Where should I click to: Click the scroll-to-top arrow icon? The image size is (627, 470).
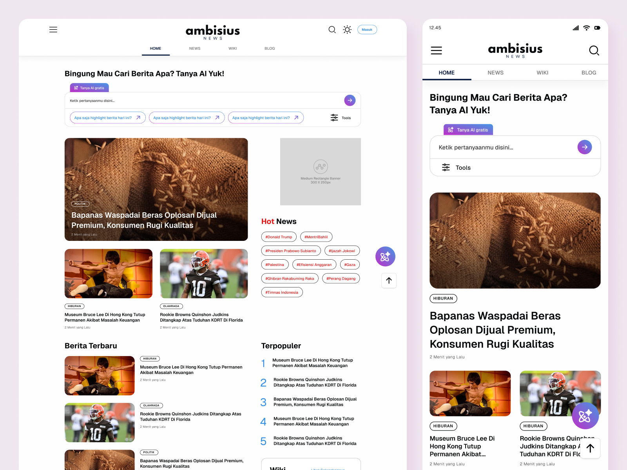[389, 280]
